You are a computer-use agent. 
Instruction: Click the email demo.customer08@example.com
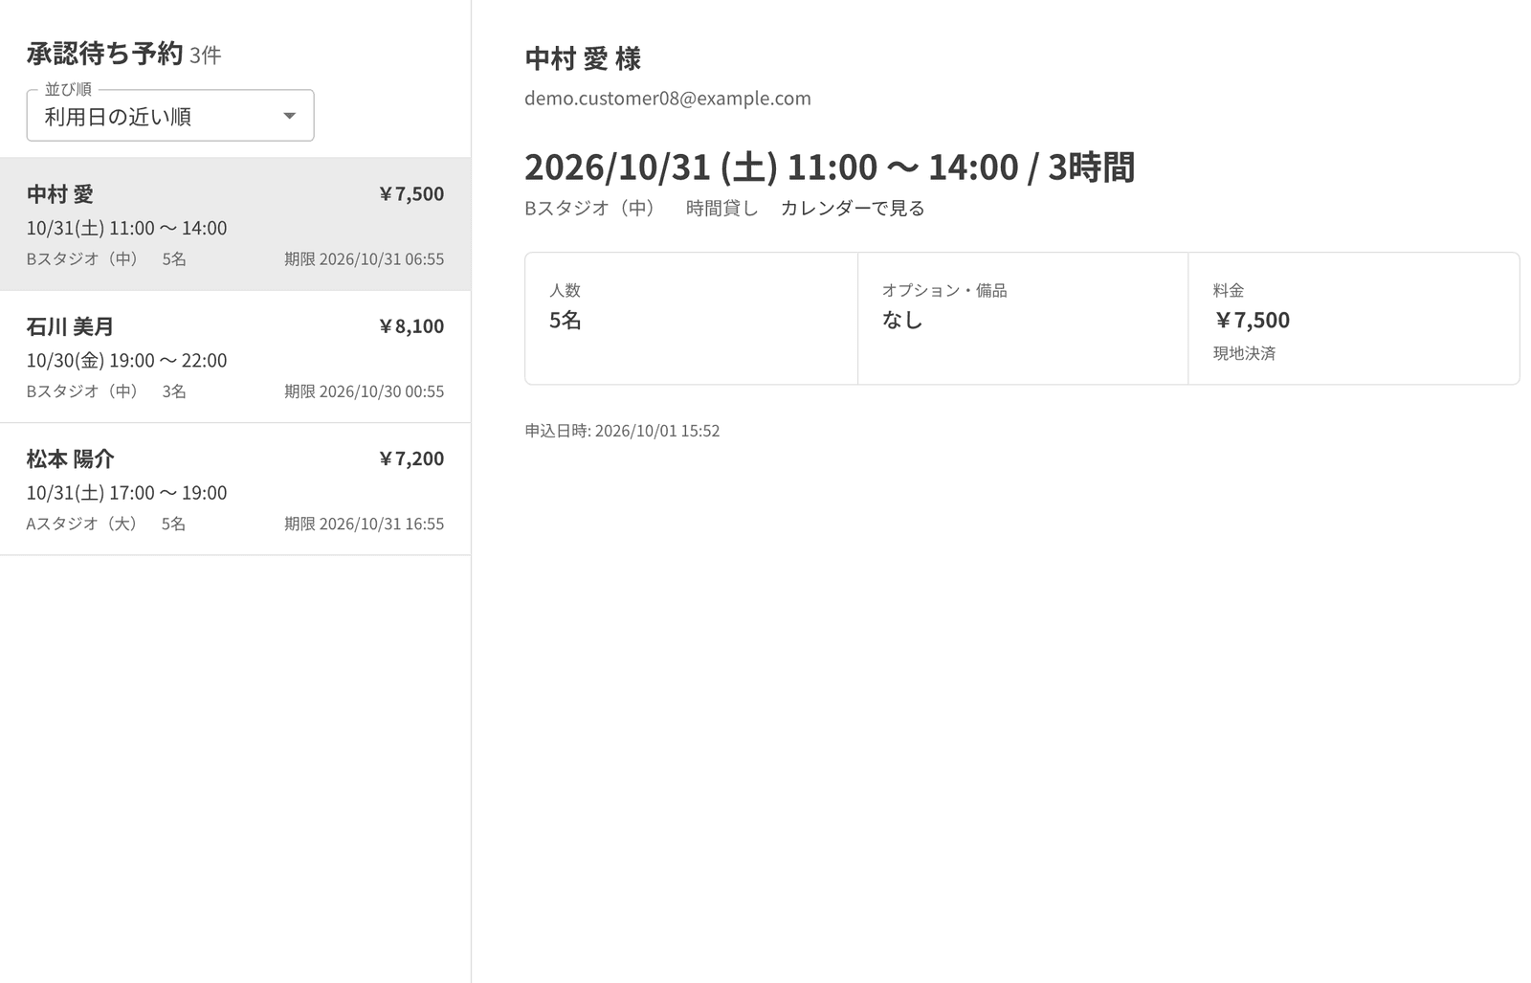tap(668, 98)
